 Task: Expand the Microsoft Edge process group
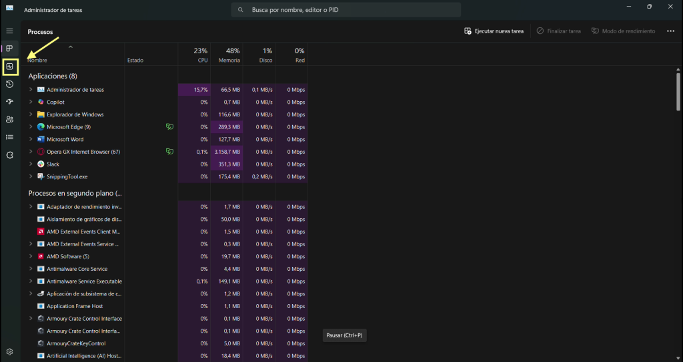(31, 126)
